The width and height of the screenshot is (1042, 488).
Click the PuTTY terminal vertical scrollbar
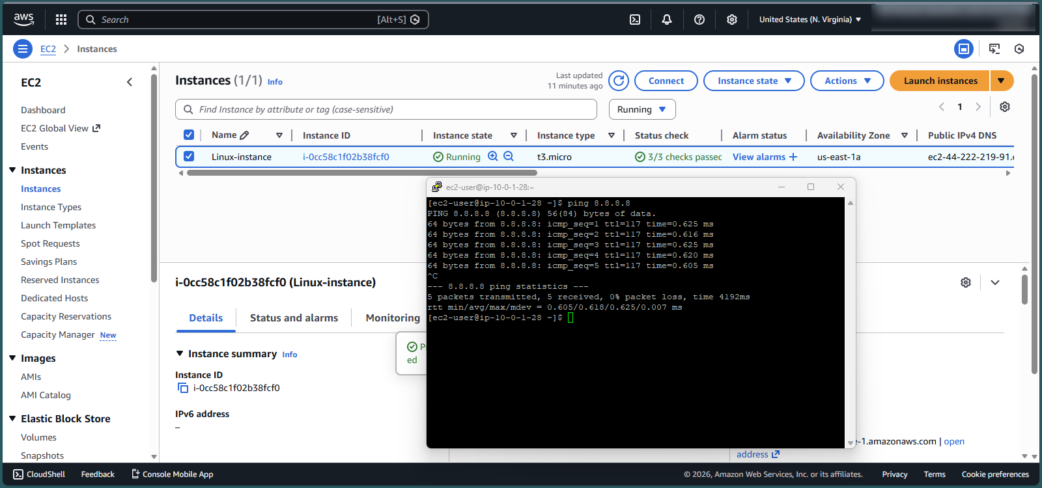[851, 322]
